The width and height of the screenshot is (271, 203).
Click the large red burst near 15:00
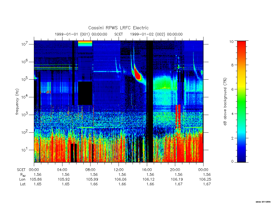[x=138, y=75]
